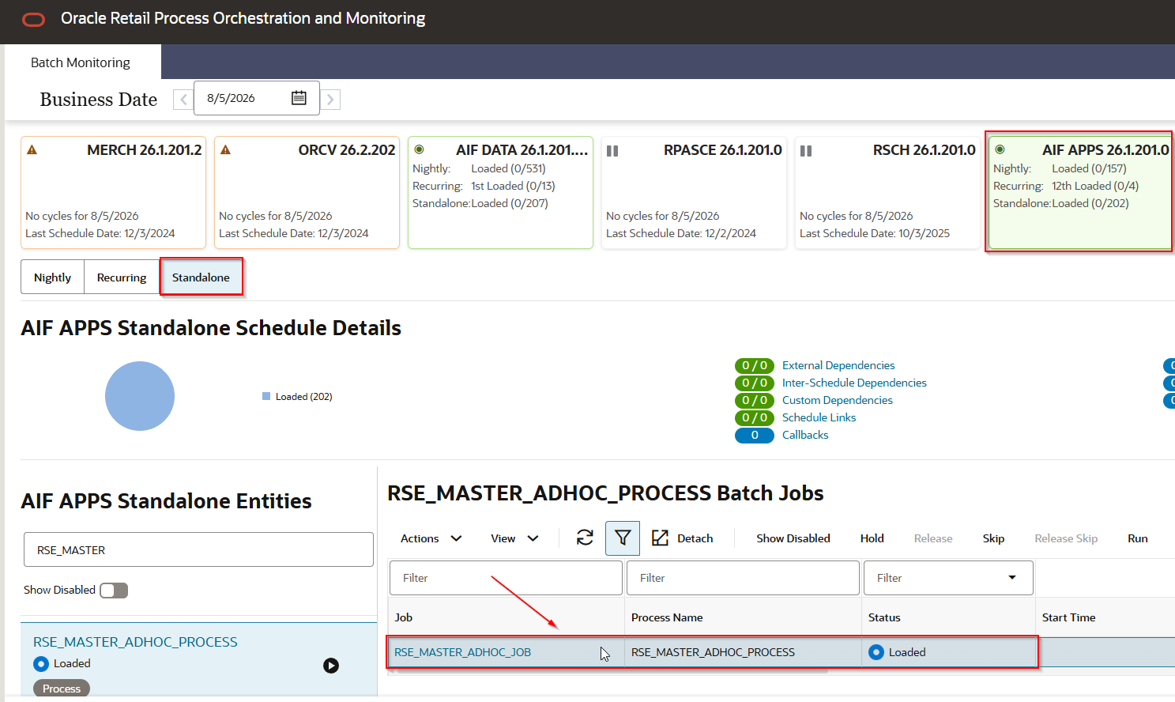Click the Job column filter field
Image resolution: width=1175 pixels, height=702 pixels.
(x=506, y=578)
